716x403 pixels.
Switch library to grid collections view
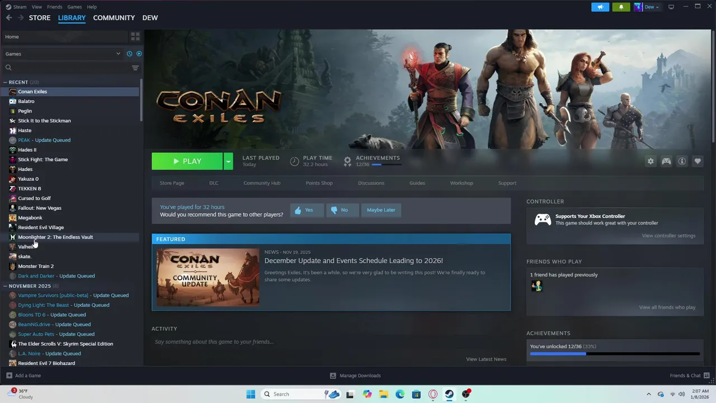point(135,36)
